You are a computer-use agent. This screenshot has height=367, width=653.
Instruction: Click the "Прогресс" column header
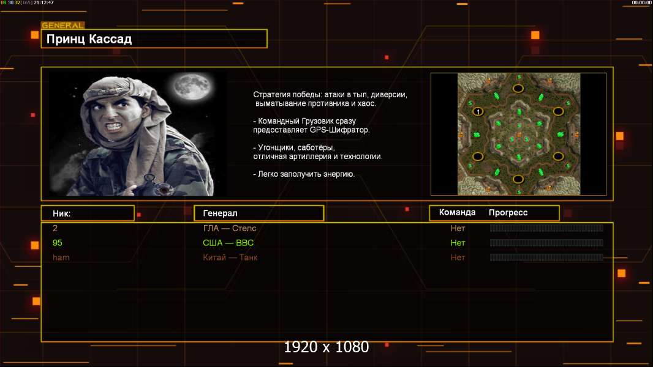pos(508,213)
